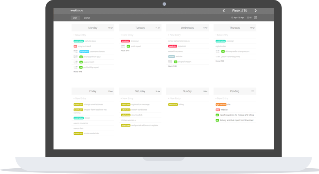This screenshot has height=174, width=319.
Task: Click the Week #16 title
Action: [240, 11]
